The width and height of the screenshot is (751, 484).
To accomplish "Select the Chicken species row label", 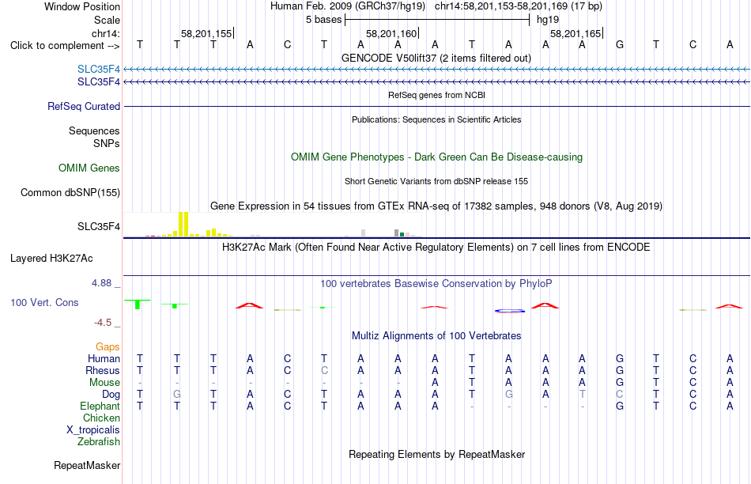I will click(x=101, y=418).
